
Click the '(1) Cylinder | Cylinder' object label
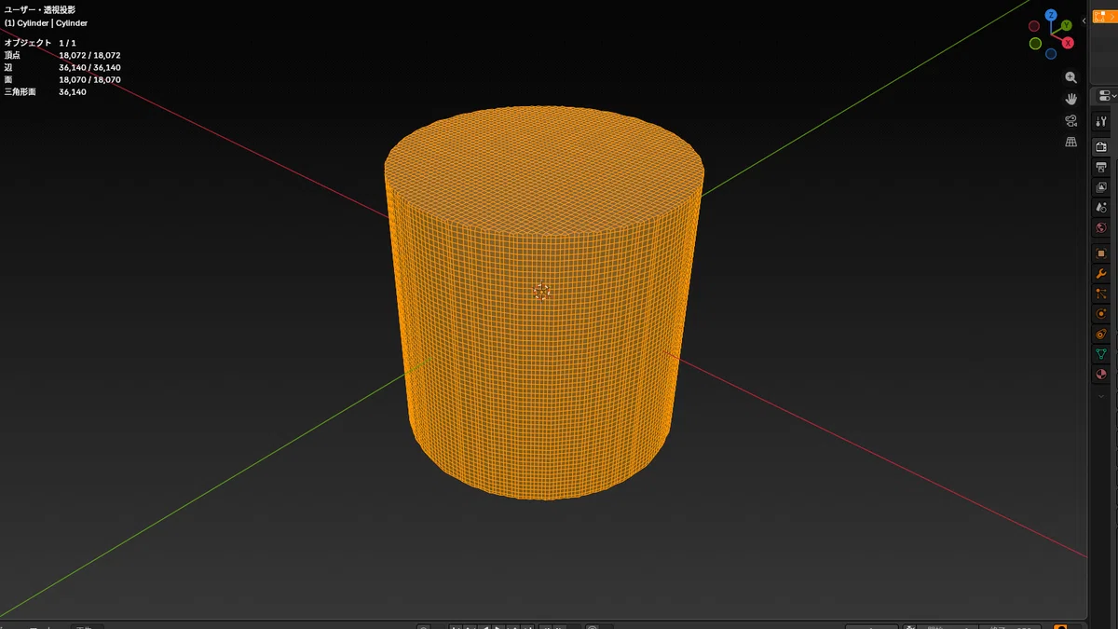pos(46,23)
